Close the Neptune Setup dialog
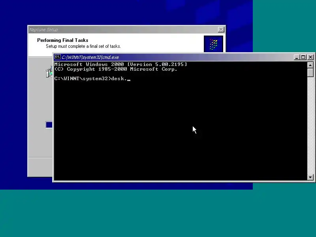316x237 pixels. 221,30
